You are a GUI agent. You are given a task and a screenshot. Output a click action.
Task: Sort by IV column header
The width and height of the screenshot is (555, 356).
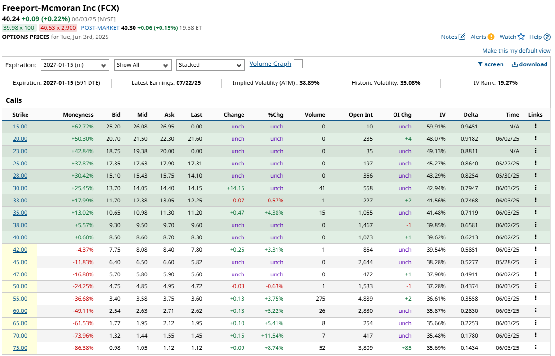tap(442, 115)
